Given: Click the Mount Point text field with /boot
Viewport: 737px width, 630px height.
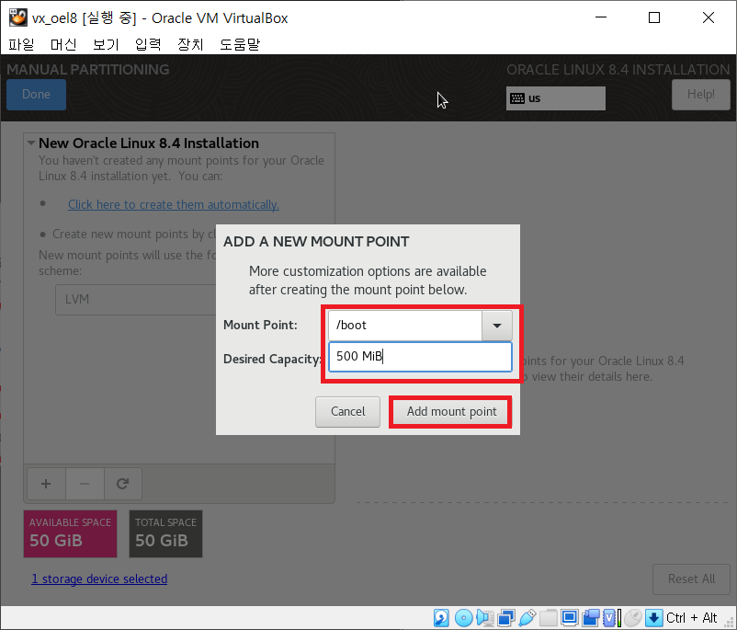Looking at the screenshot, I should [x=405, y=325].
